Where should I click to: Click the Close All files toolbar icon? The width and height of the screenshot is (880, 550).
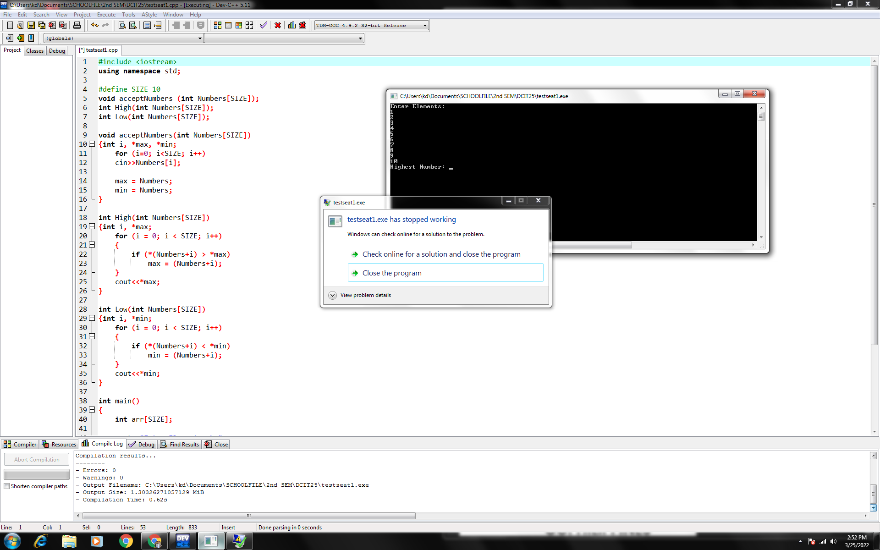click(x=63, y=25)
